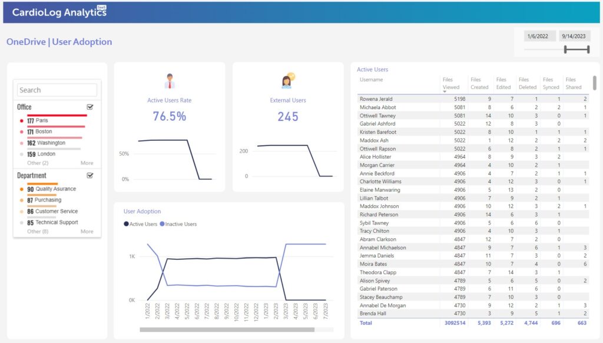Click the Search input field
The width and height of the screenshot is (603, 343).
56,90
